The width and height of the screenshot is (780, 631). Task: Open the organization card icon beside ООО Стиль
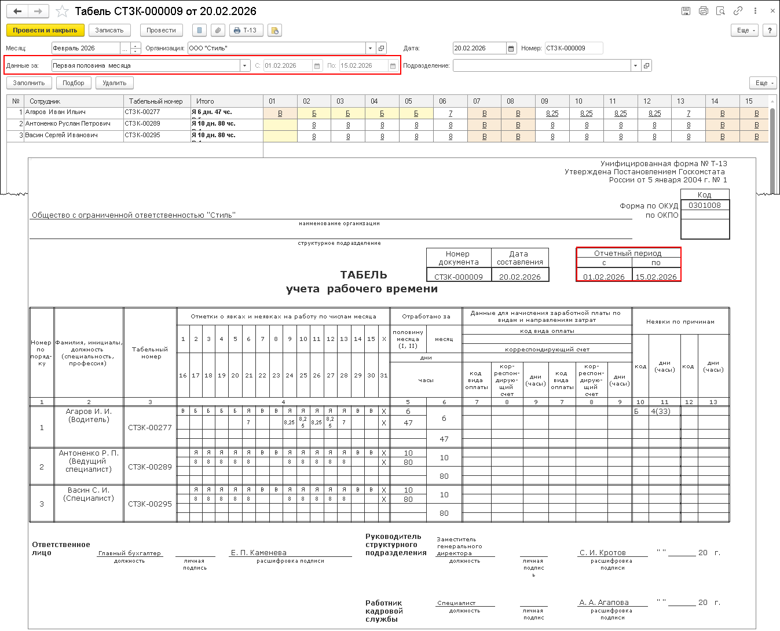(x=381, y=48)
